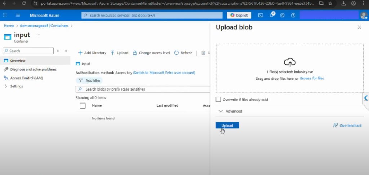Click the install app icon in the address bar
The width and height of the screenshot is (369, 175).
[321, 3]
